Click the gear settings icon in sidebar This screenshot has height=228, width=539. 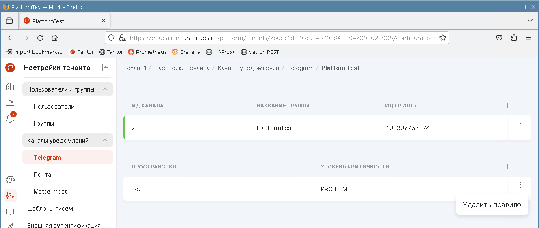click(10, 179)
